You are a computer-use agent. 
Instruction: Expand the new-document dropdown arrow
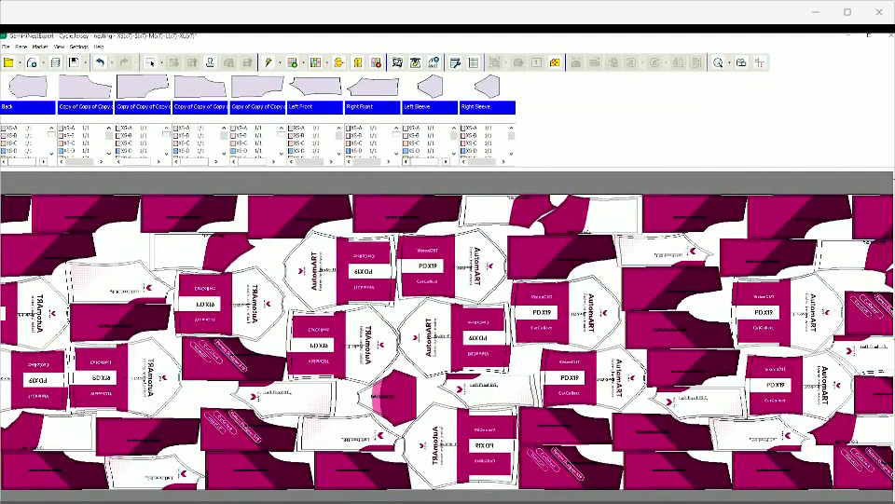44,62
